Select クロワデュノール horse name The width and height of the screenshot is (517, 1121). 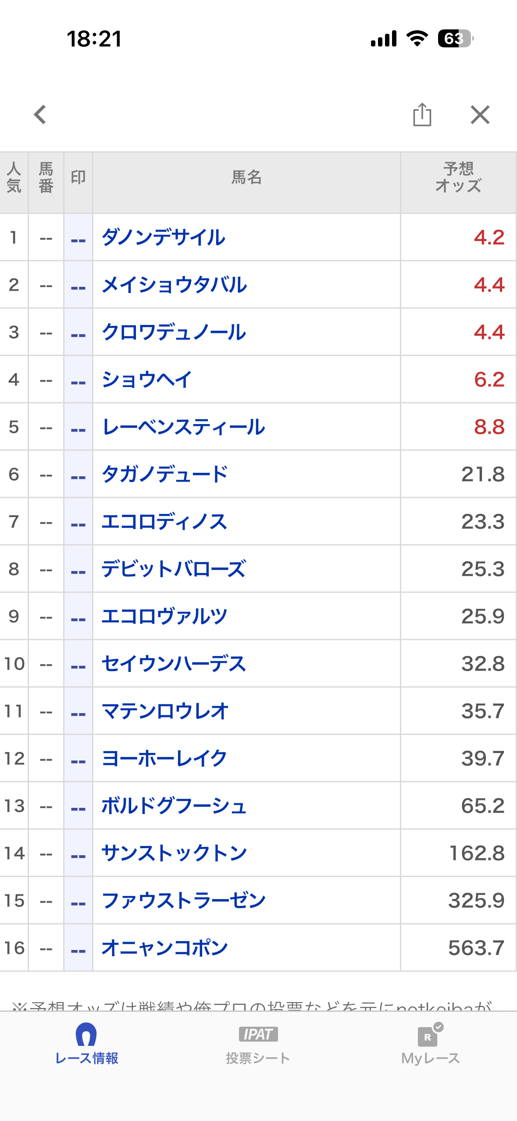[174, 332]
